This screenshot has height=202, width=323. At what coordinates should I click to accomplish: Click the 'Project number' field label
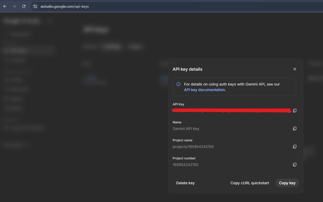[184, 158]
